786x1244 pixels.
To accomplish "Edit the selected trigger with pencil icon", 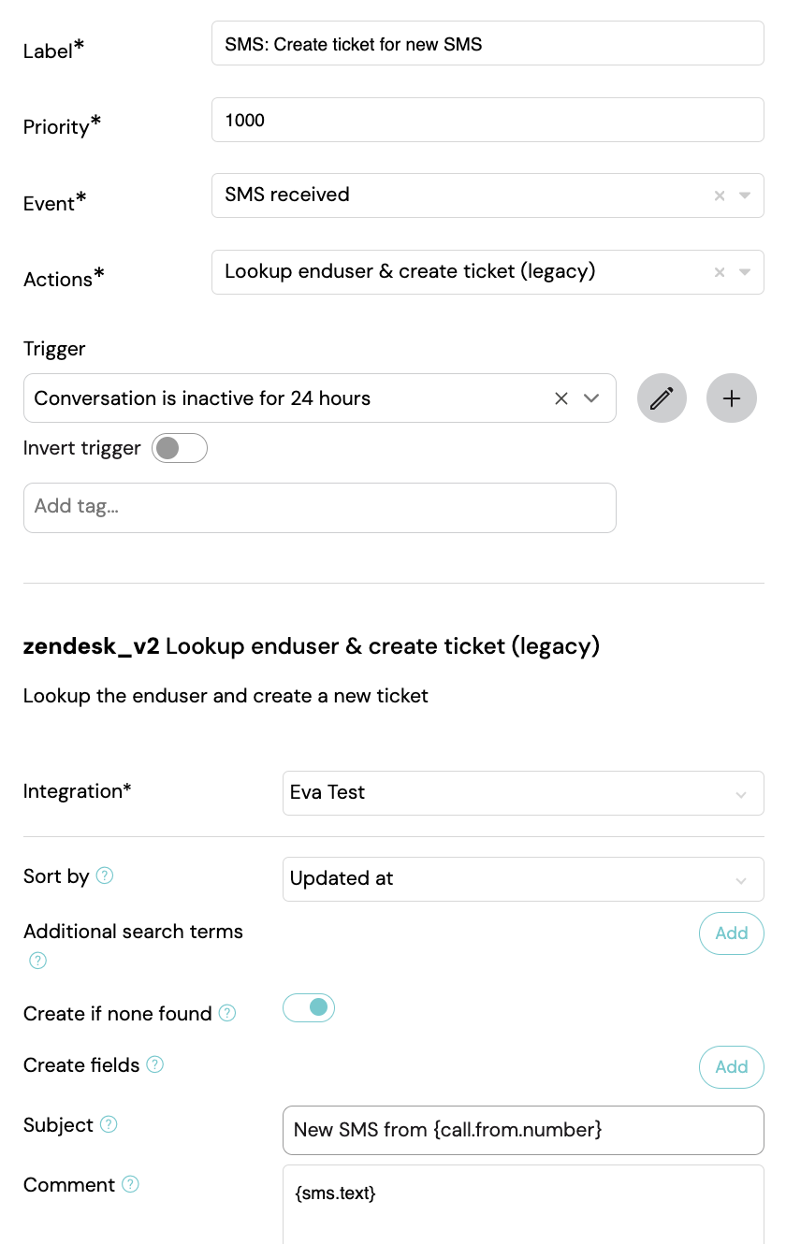I will [662, 398].
